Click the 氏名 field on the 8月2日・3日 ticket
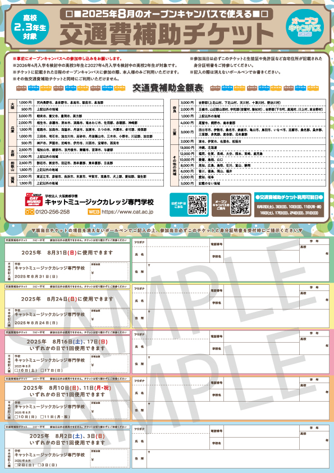This screenshot has width=334, height=473. pyautogui.click(x=178, y=442)
